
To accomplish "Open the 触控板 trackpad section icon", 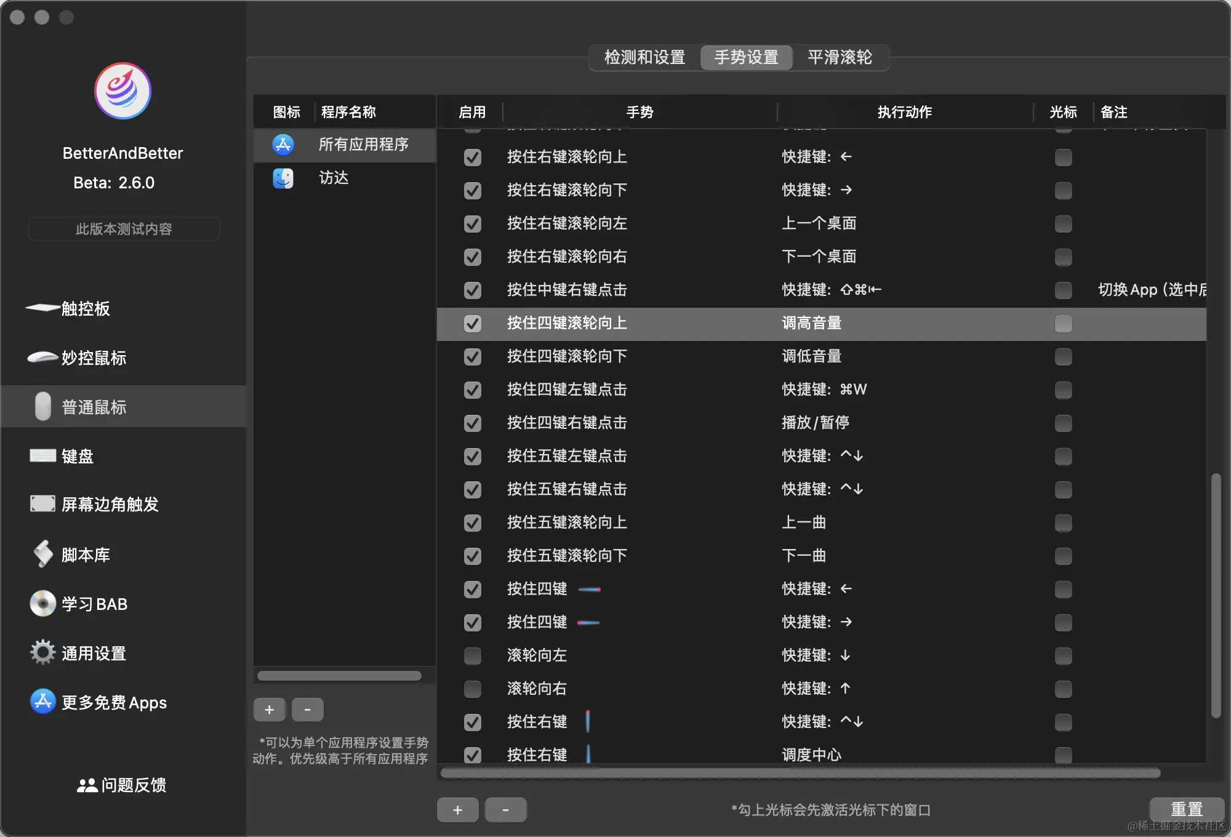I will click(43, 308).
